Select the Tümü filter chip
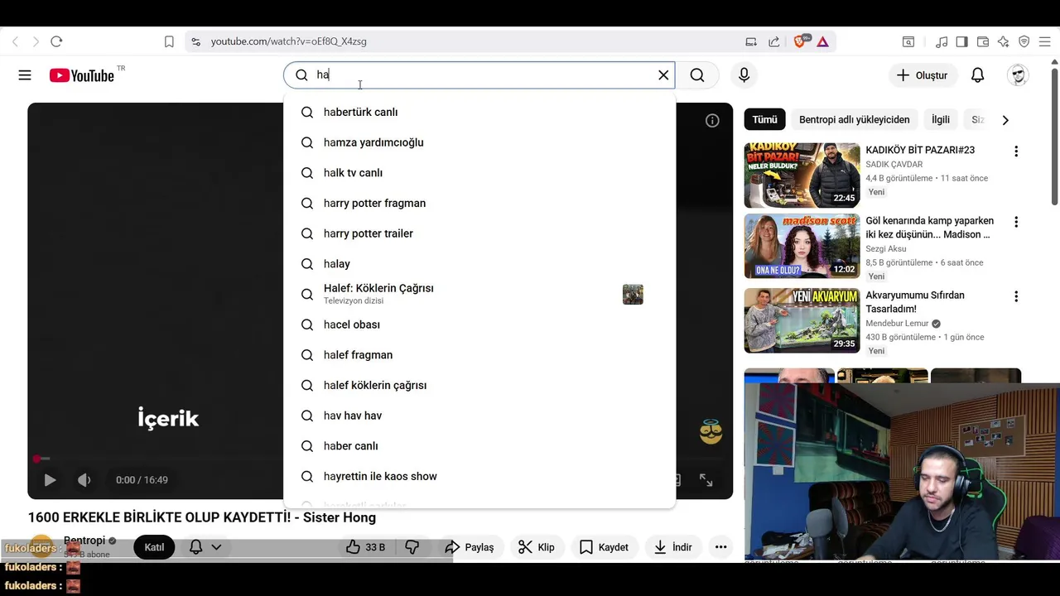Screen dimensions: 1060x596 pos(764,120)
